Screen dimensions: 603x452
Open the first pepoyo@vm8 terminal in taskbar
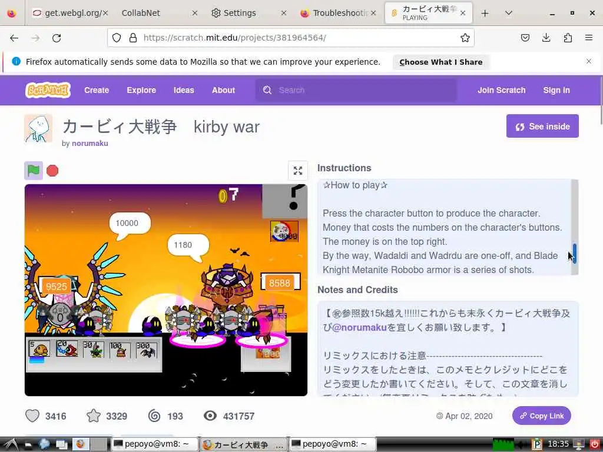point(155,444)
